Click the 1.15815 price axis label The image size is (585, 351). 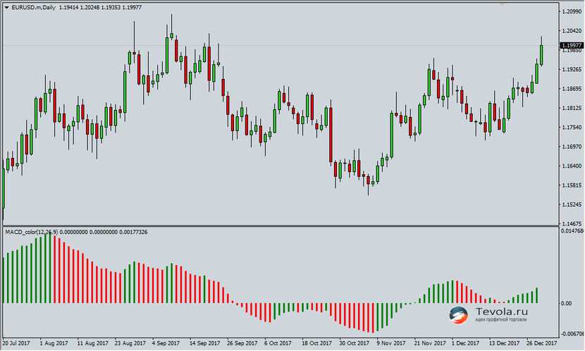[x=569, y=185]
